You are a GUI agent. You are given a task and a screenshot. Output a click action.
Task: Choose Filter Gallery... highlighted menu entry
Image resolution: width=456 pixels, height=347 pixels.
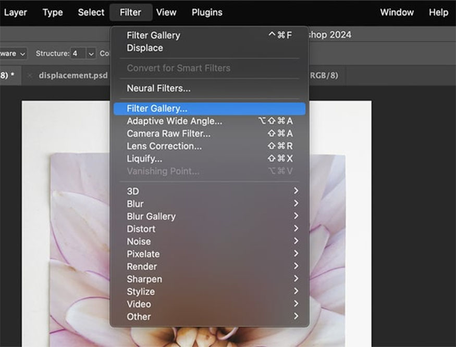point(209,109)
